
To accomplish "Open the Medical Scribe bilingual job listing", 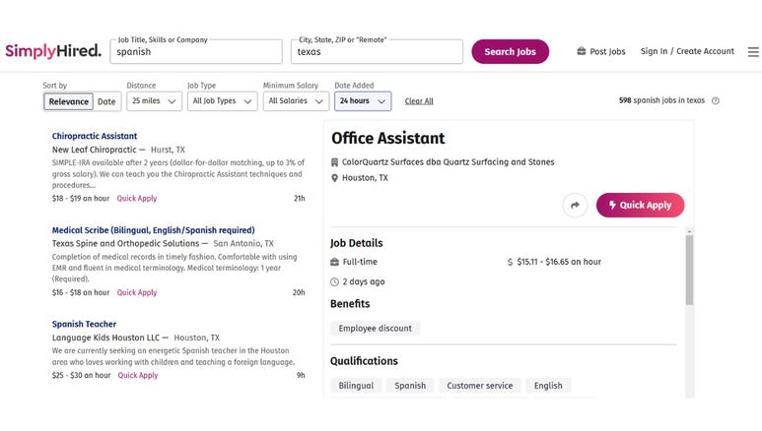I will (x=154, y=230).
